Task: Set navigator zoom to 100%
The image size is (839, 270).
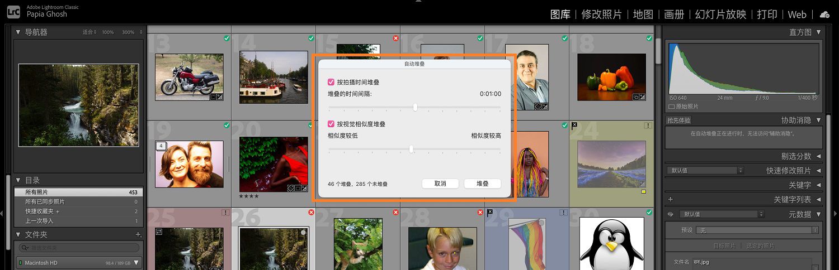Action: [x=108, y=32]
